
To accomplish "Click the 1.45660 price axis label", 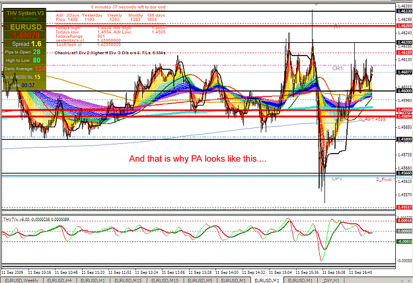I will point(404,173).
